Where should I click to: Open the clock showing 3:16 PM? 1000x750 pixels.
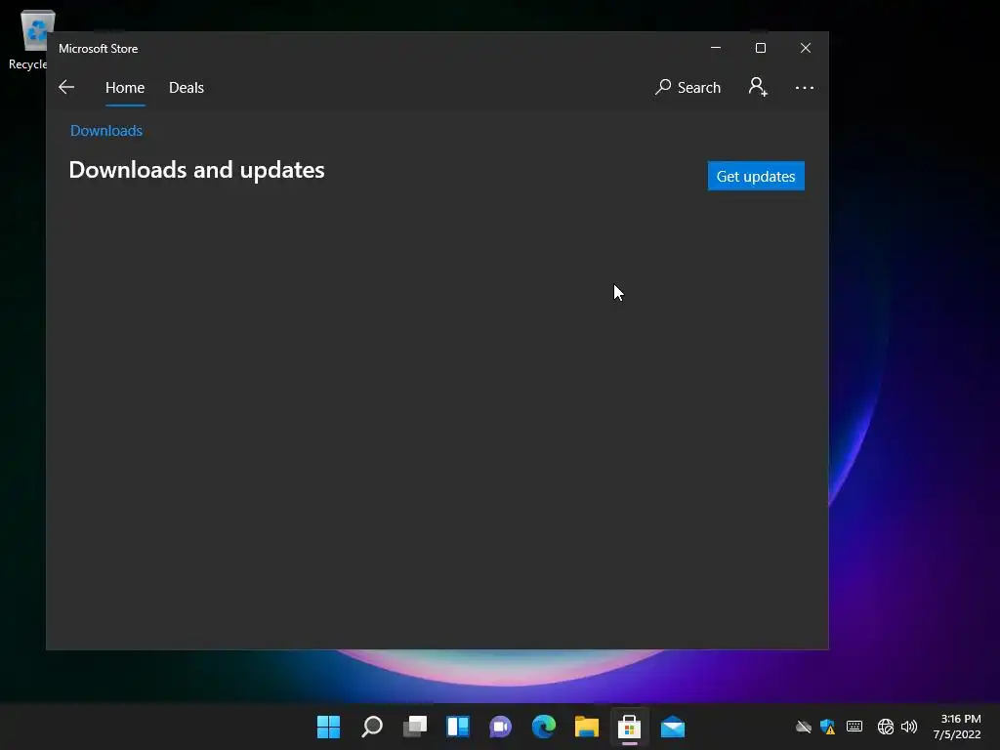tap(957, 727)
